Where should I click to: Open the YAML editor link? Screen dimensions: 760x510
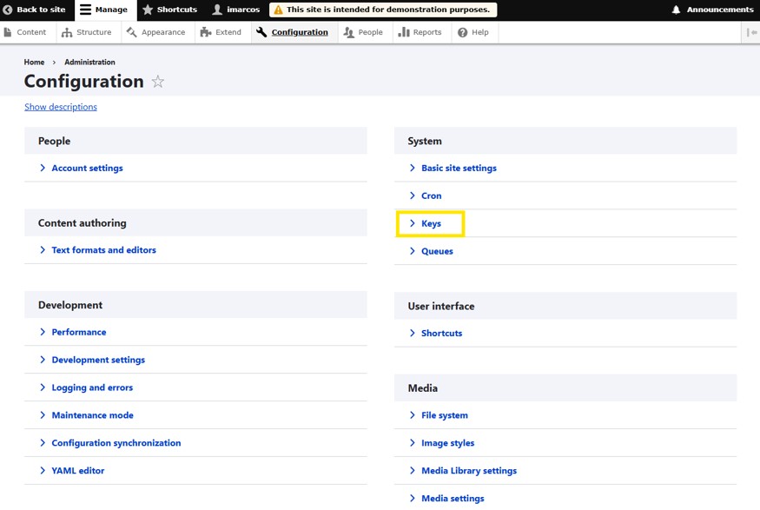pyautogui.click(x=78, y=470)
